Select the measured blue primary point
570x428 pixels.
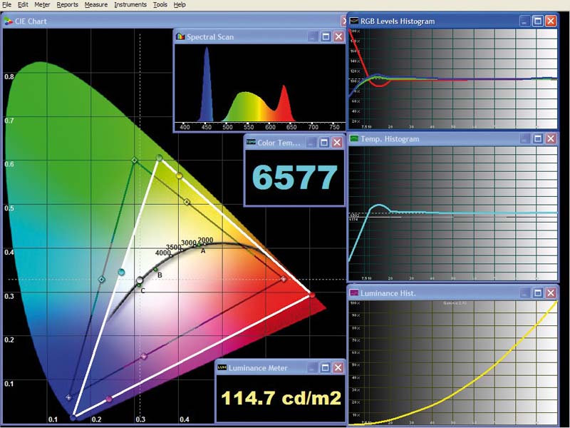(x=73, y=417)
